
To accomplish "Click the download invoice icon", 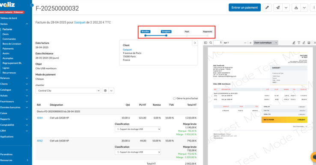I will tap(296, 8).
